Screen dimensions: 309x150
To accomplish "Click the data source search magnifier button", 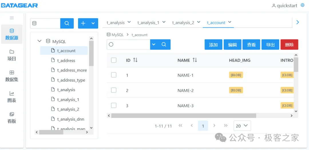I will 67,23.
